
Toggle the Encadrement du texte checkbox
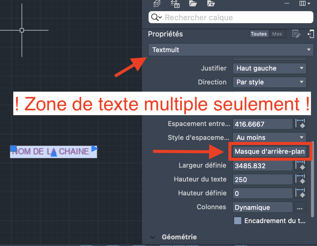click(237, 221)
